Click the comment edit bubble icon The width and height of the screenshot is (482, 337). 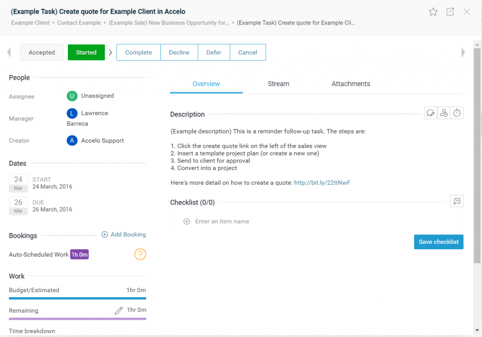[x=431, y=113]
